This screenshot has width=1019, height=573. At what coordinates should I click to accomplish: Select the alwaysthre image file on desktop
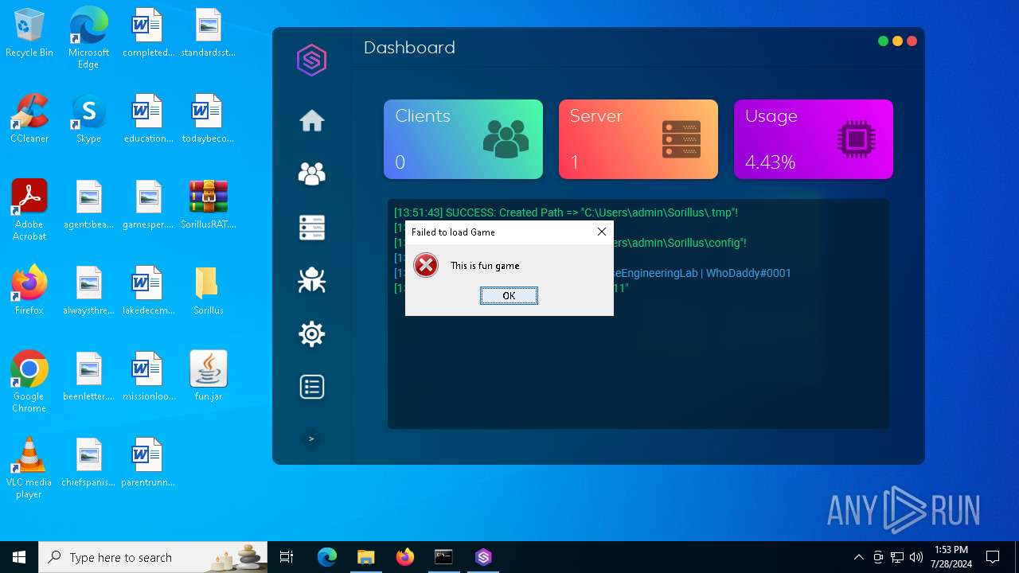(88, 291)
